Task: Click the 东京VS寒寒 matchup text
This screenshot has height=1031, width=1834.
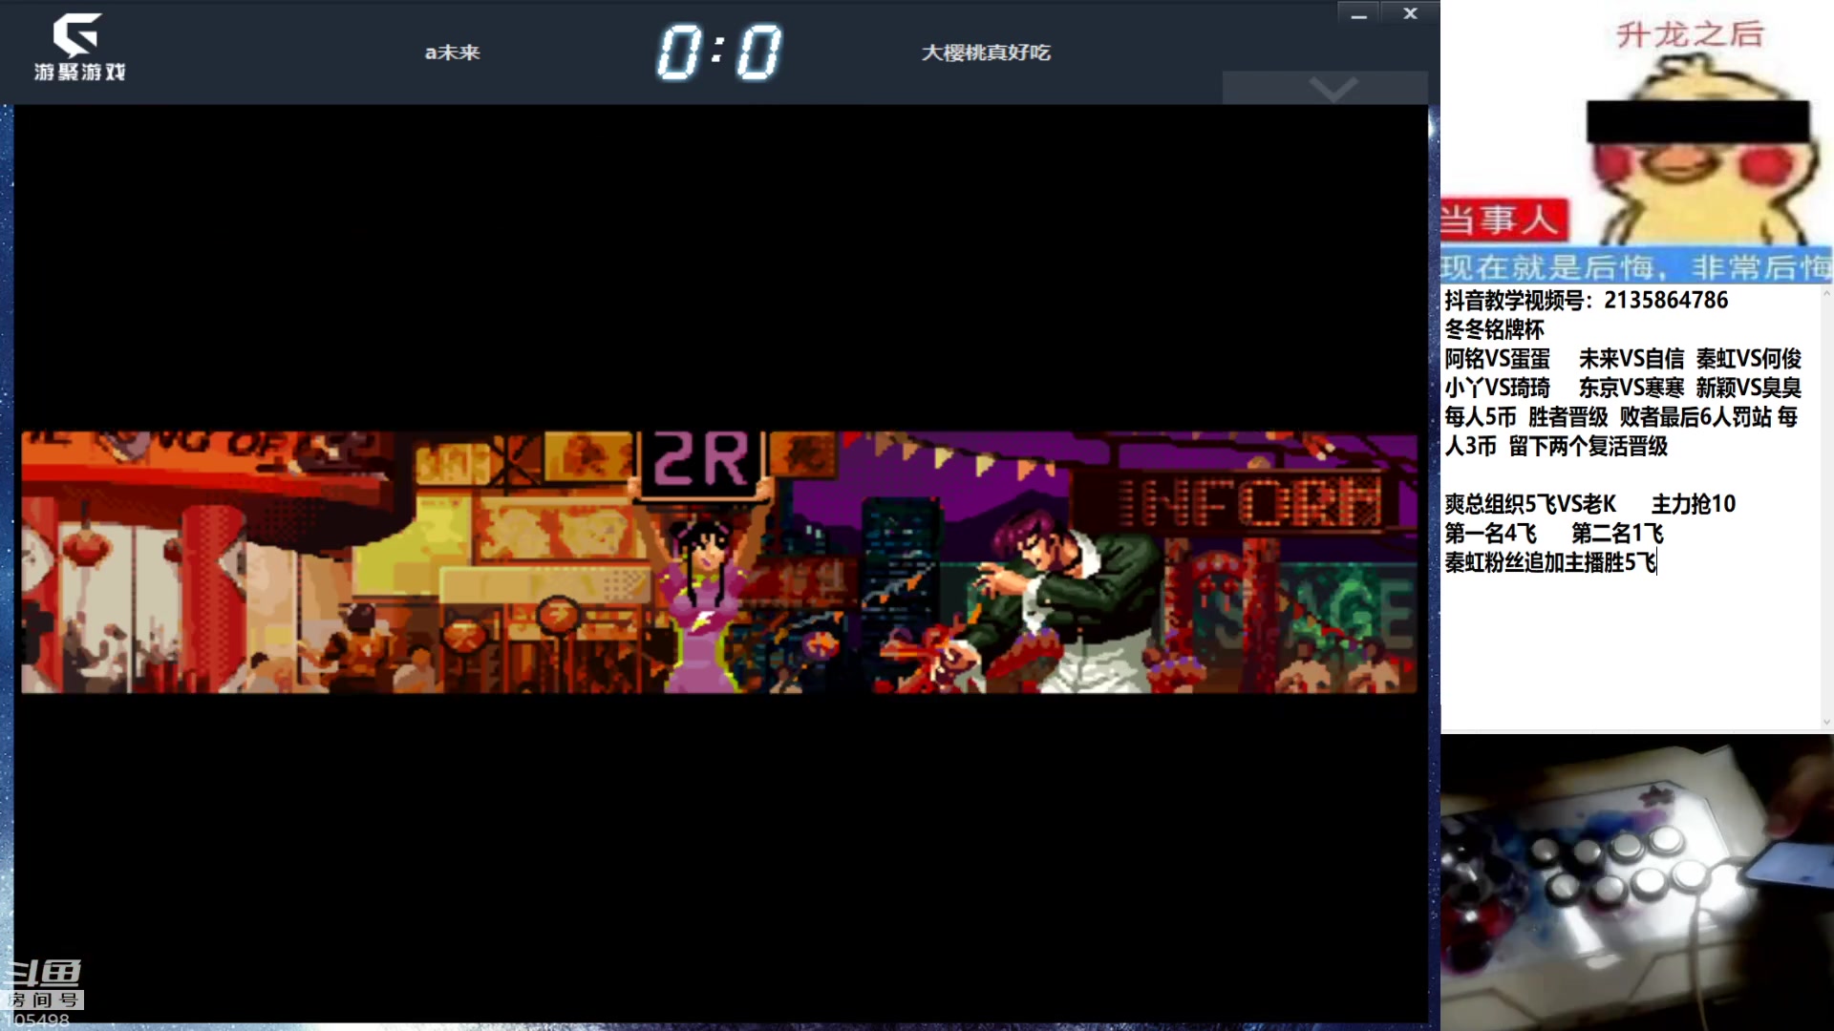Action: tap(1631, 389)
